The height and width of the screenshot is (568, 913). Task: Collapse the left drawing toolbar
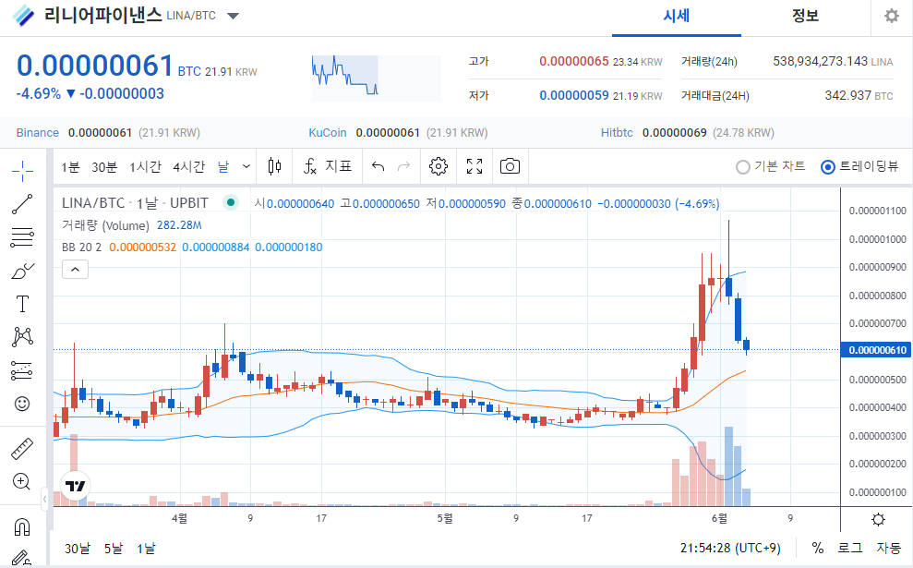click(x=45, y=500)
